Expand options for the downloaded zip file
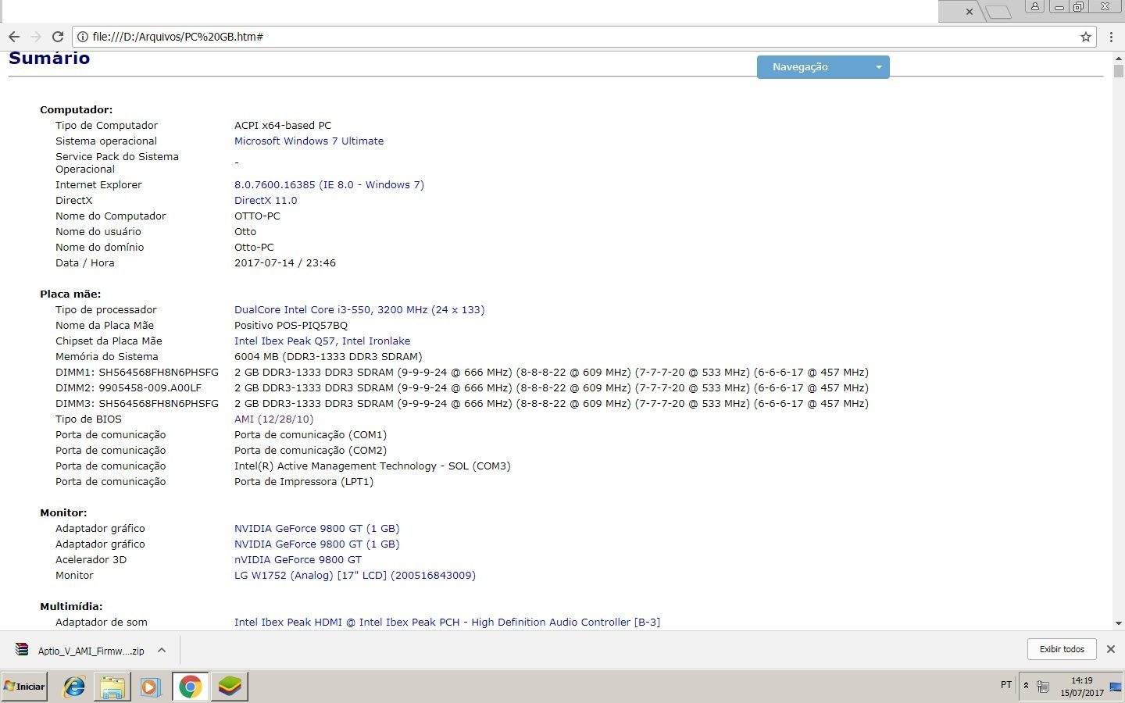1125x703 pixels. [162, 650]
